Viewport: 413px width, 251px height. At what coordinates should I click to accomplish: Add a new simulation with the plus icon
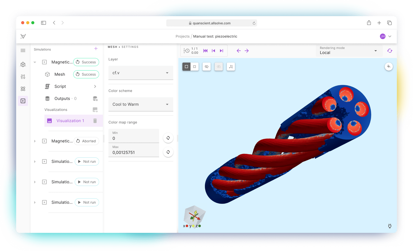[x=96, y=49]
